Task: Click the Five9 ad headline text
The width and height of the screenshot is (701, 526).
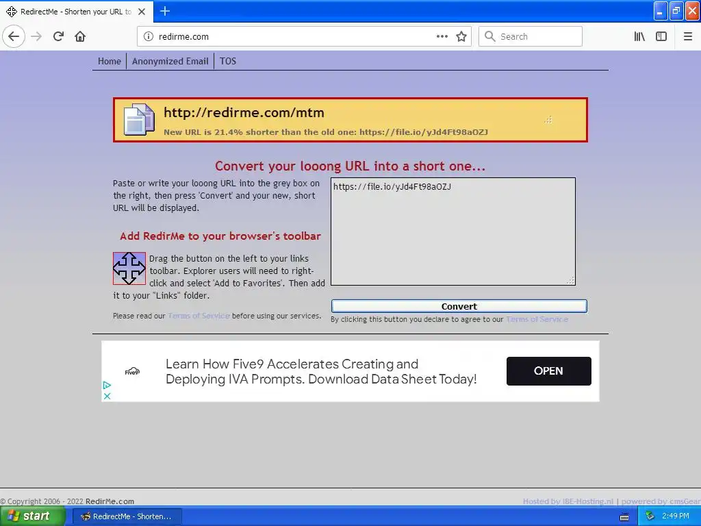Action: point(321,371)
